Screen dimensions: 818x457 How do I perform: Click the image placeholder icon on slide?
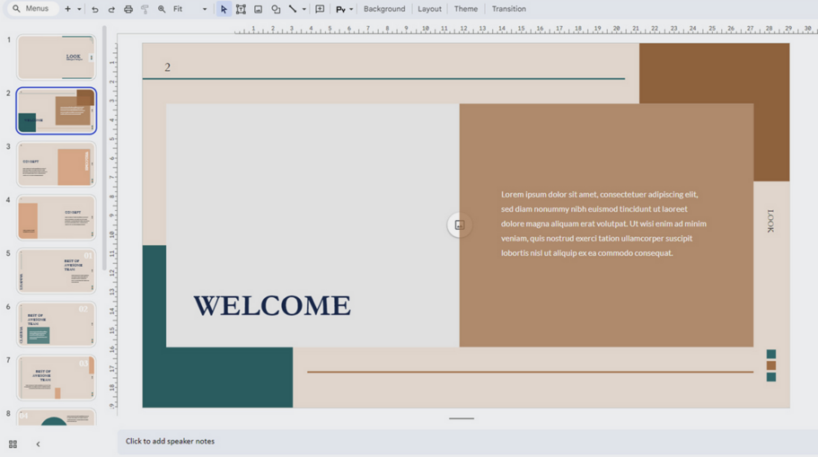tap(460, 224)
